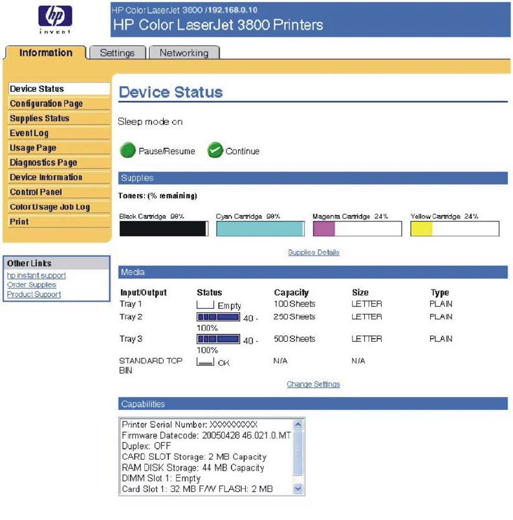Viewport: 513px width, 520px height.
Task: Click the Capabilities list scroll down arrow
Action: 298,488
